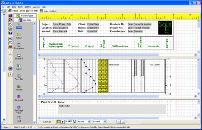The height and width of the screenshot is (130, 202).
Task: Toggle the blue arrow snap button
Action: click(63, 122)
